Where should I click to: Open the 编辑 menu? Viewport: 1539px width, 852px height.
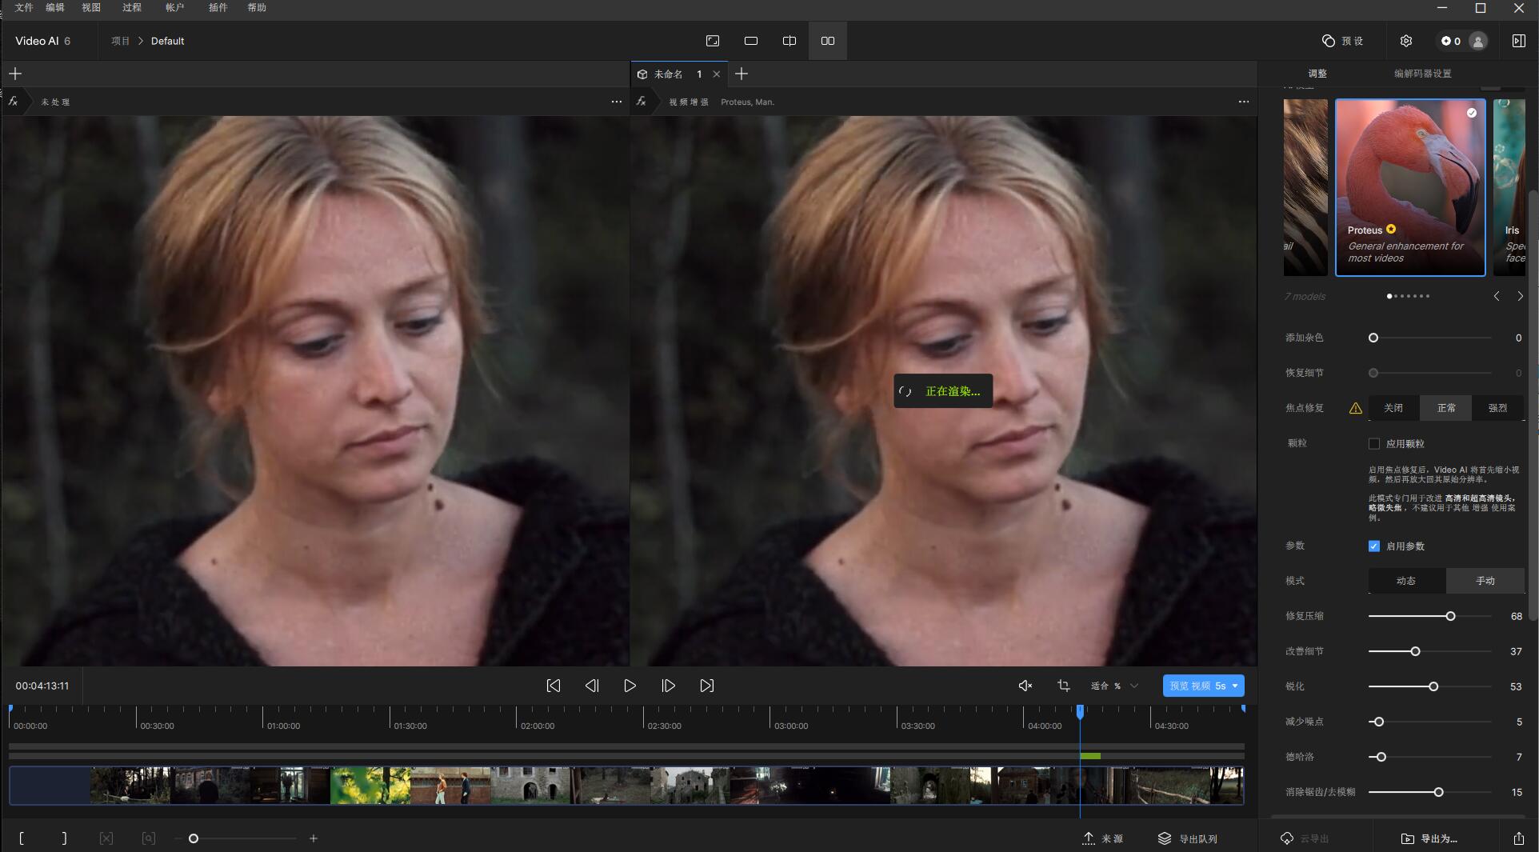click(x=55, y=7)
